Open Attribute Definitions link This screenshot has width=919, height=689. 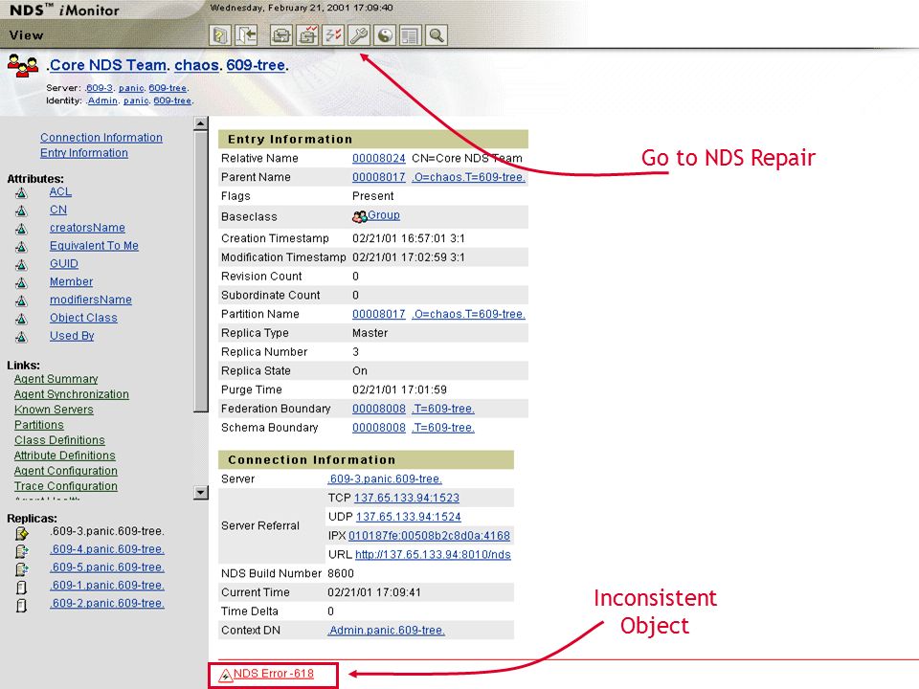64,456
